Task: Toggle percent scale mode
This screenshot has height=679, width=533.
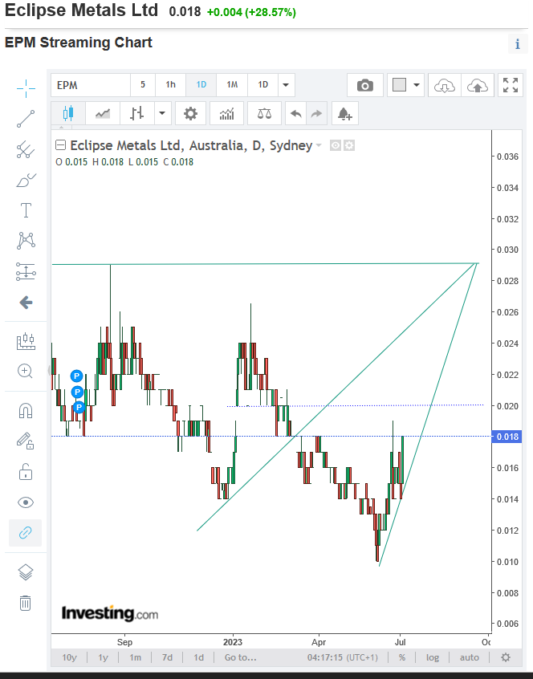Action: (402, 657)
